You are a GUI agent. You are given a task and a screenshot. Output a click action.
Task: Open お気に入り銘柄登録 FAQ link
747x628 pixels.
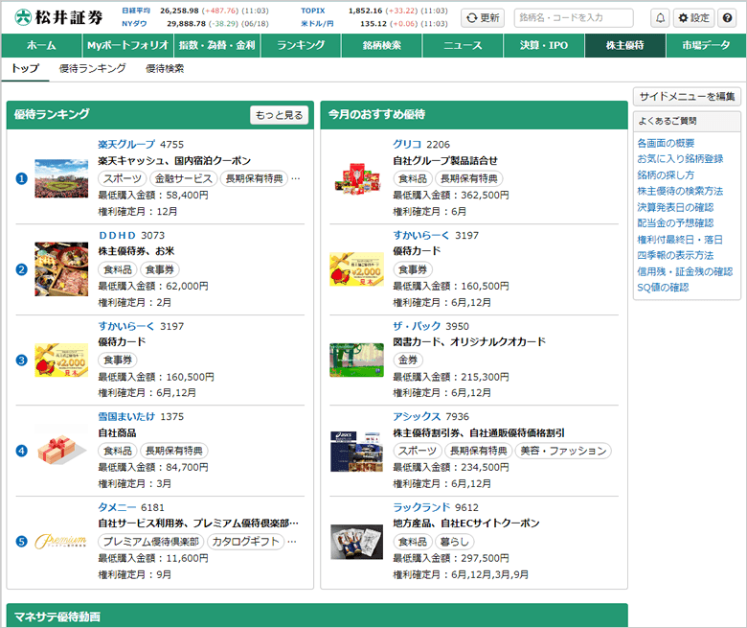coord(680,159)
